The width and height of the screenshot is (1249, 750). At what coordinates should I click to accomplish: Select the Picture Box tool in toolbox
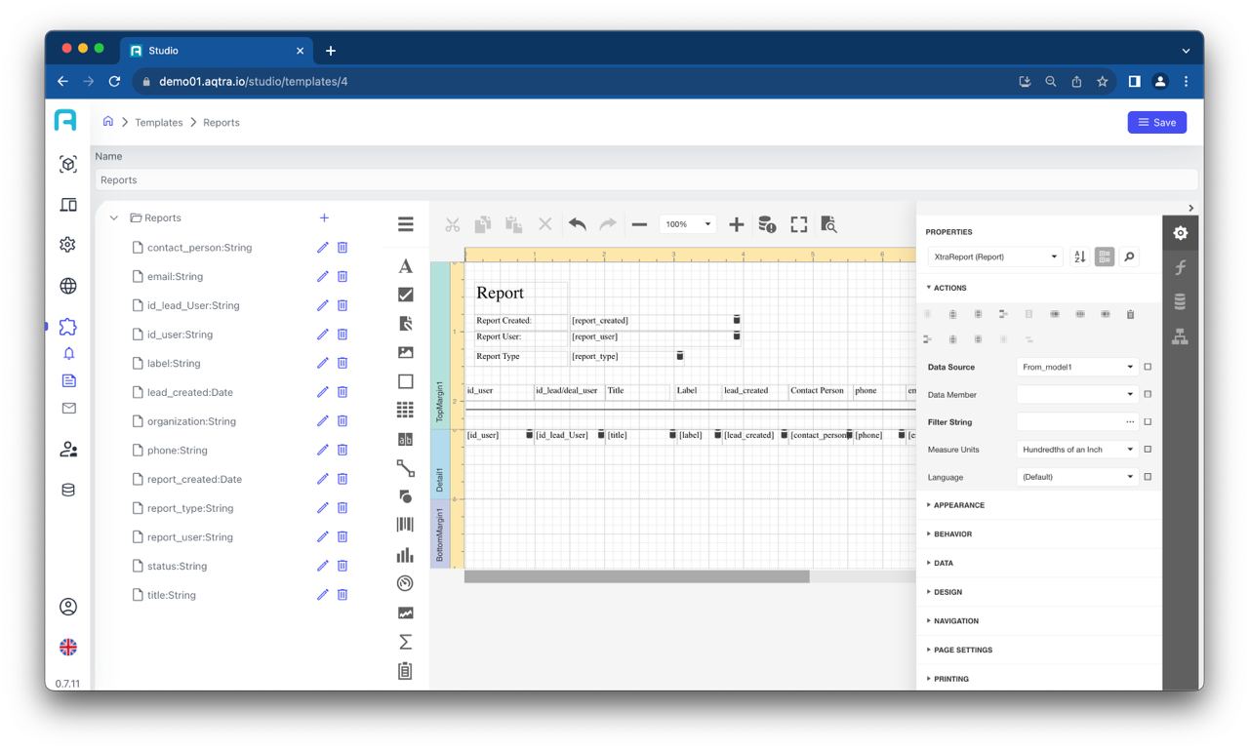[x=406, y=352]
